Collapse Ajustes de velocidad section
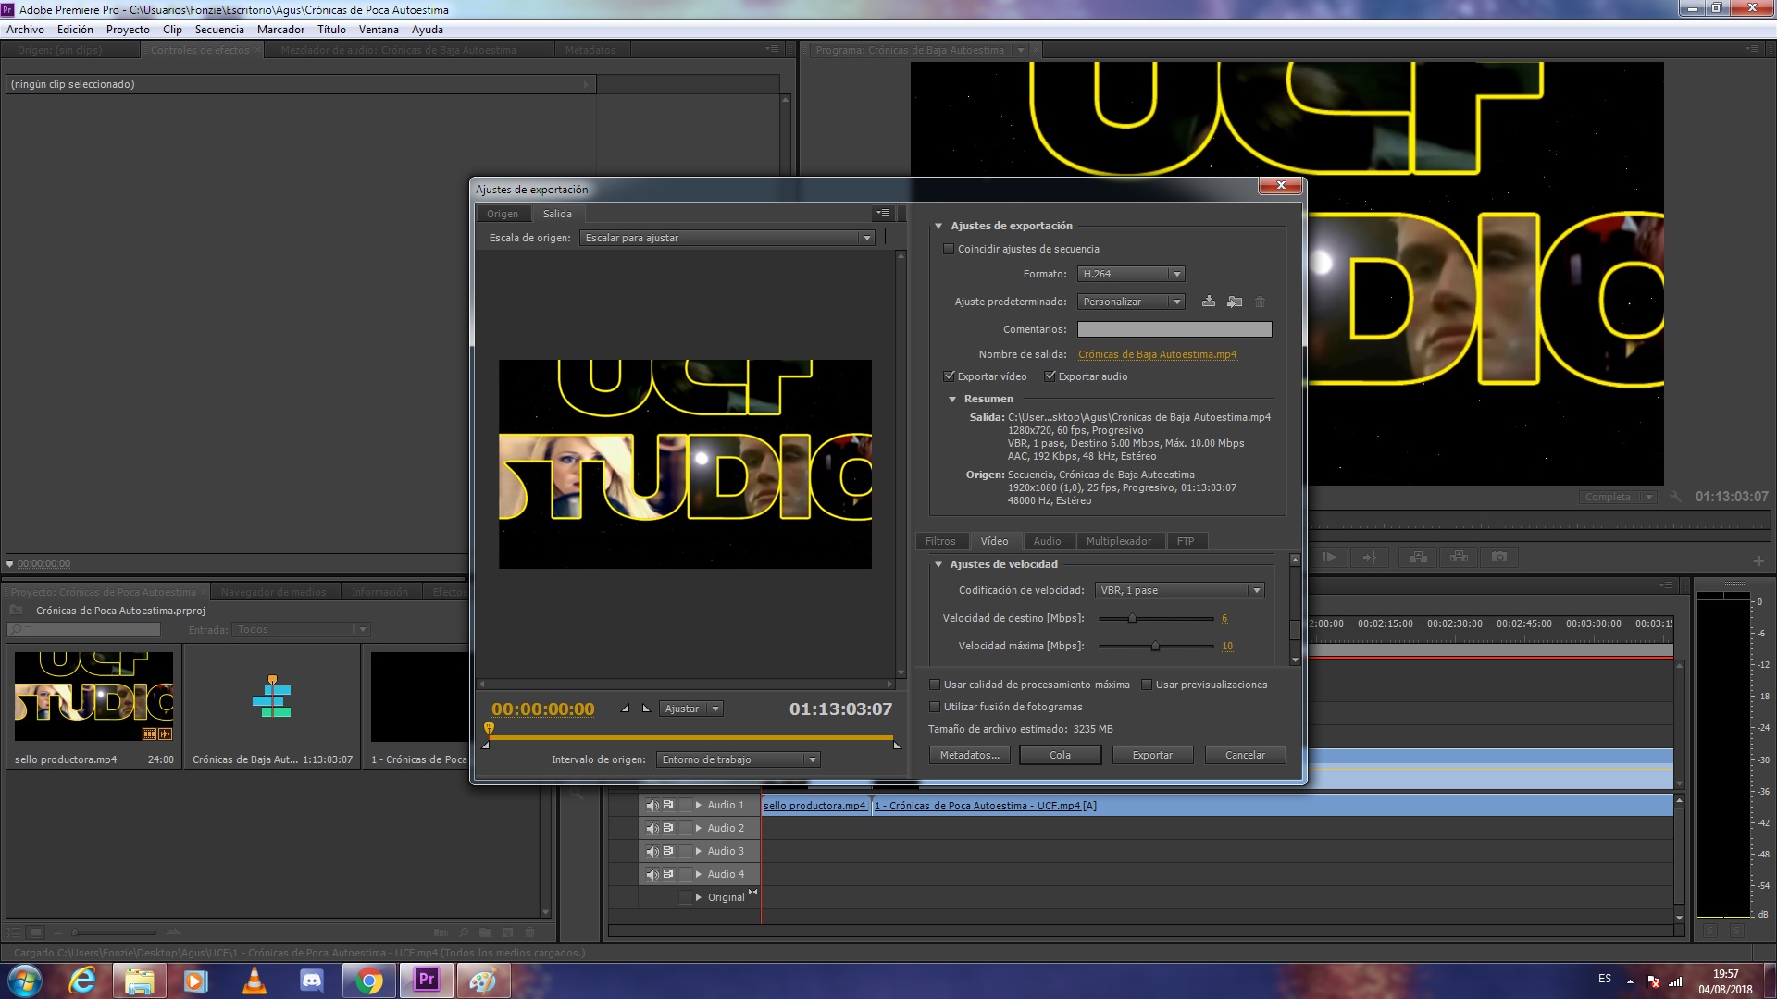The width and height of the screenshot is (1777, 999). tap(938, 564)
